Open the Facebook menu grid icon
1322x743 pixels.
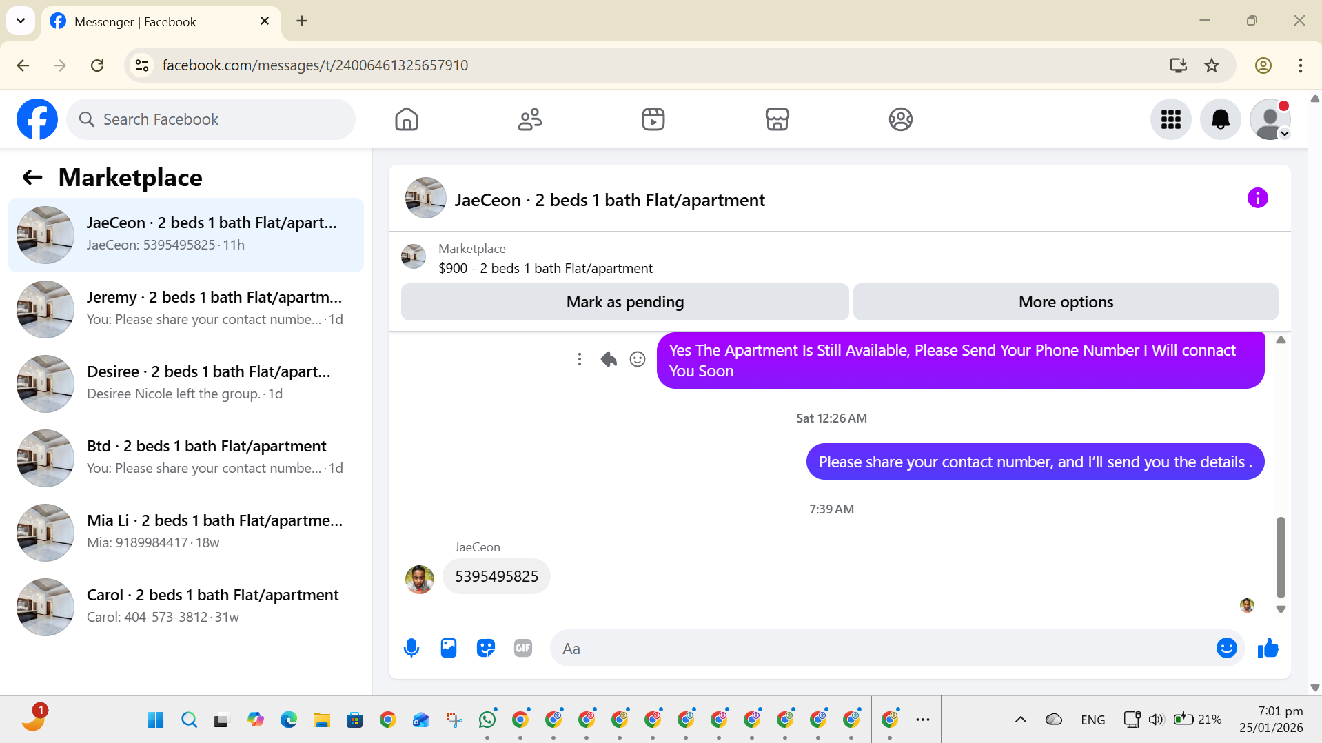1170,119
